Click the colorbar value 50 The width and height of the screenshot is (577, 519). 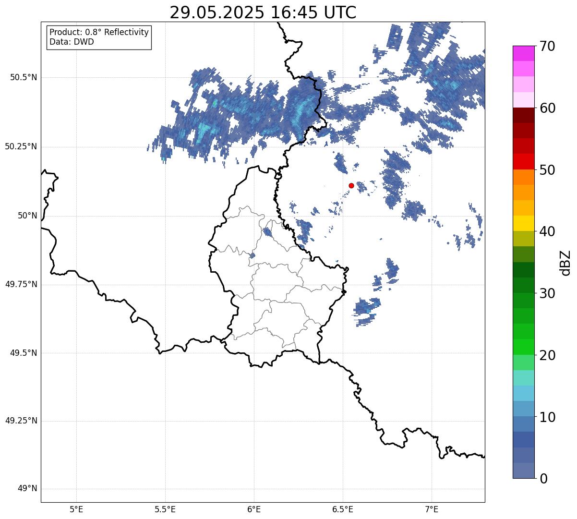point(547,170)
